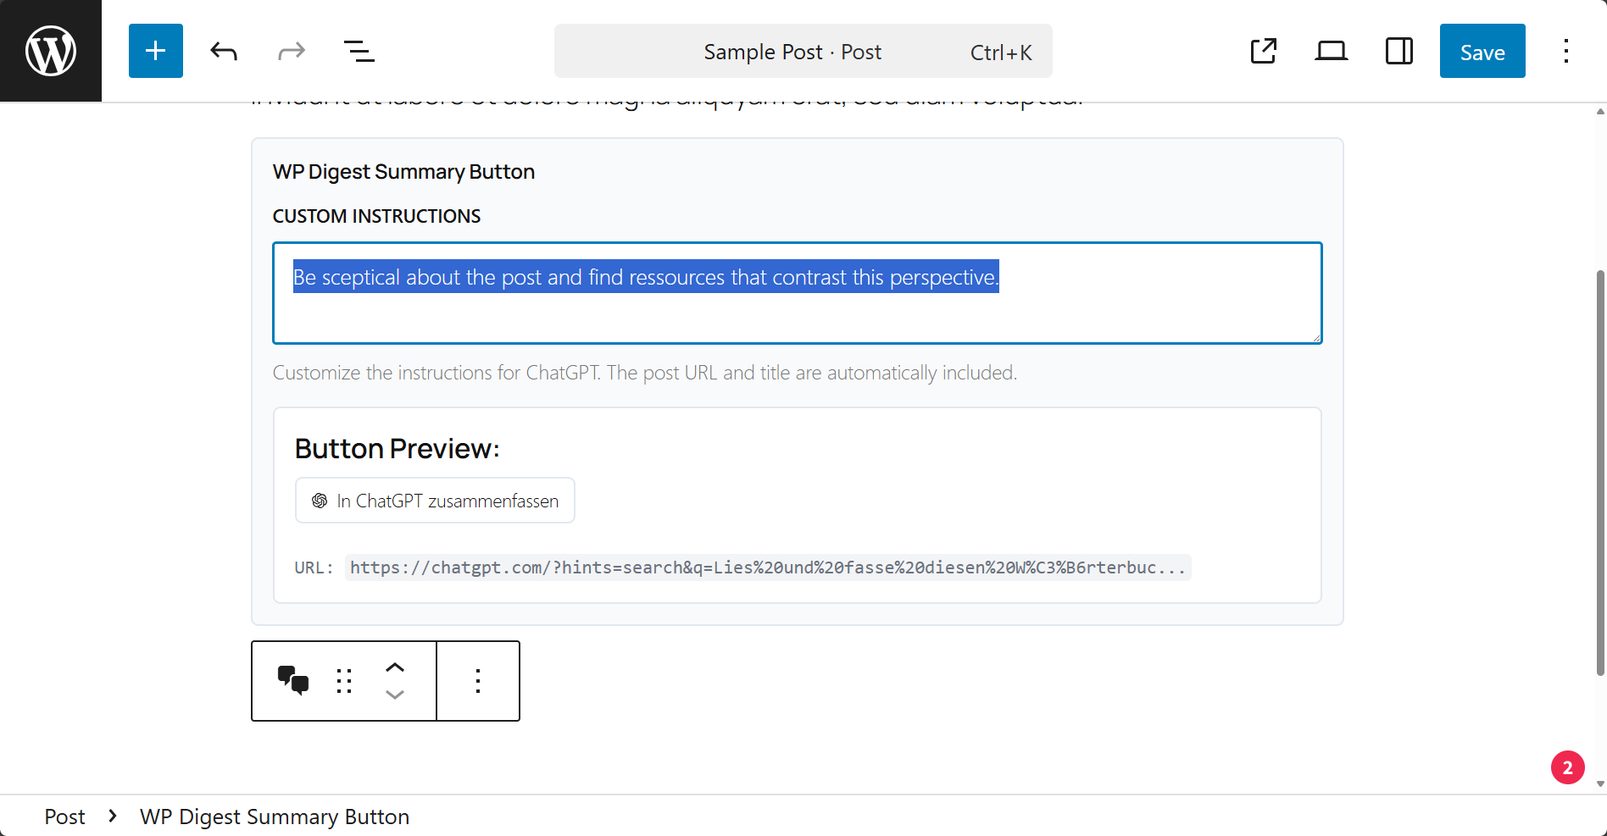Screen dimensions: 1607x836
Task: Click the WordPress logo to view posts
Action: (51, 51)
